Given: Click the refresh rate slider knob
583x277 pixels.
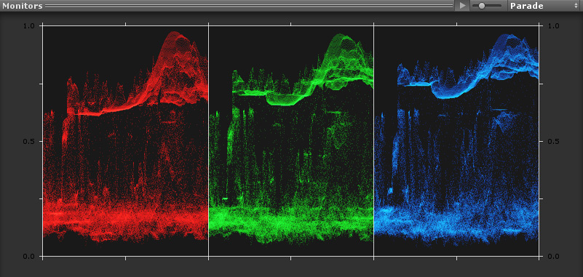Looking at the screenshot, I should pos(482,6).
